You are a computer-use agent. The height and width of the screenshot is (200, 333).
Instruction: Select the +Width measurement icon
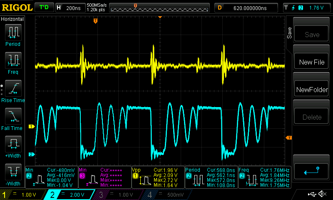coord(13,144)
